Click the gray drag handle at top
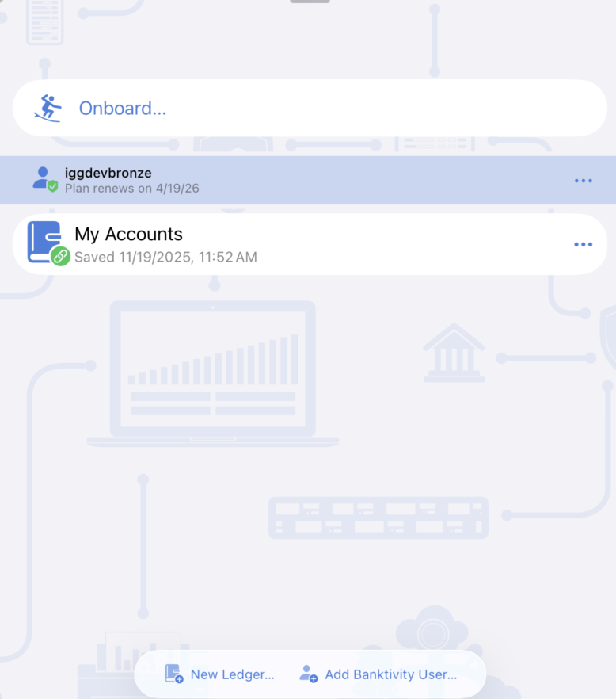The image size is (616, 699). pos(310,1)
